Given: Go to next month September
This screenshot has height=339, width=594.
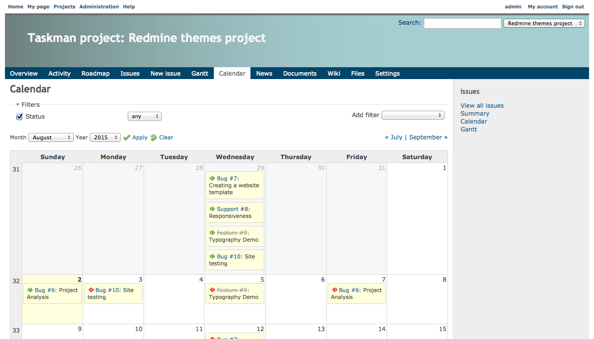Looking at the screenshot, I should (428, 137).
